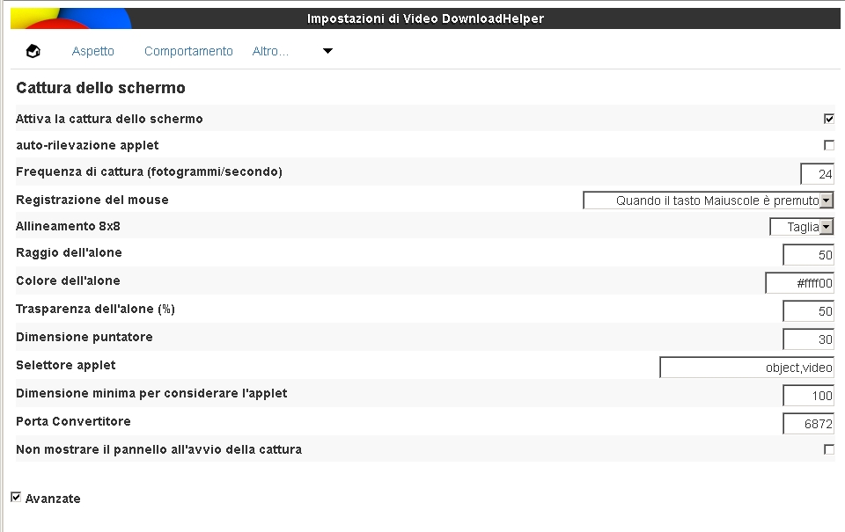This screenshot has height=532, width=845.
Task: Click the 'Impostazioni di Video DownloadHelper' title text
Action: click(425, 18)
